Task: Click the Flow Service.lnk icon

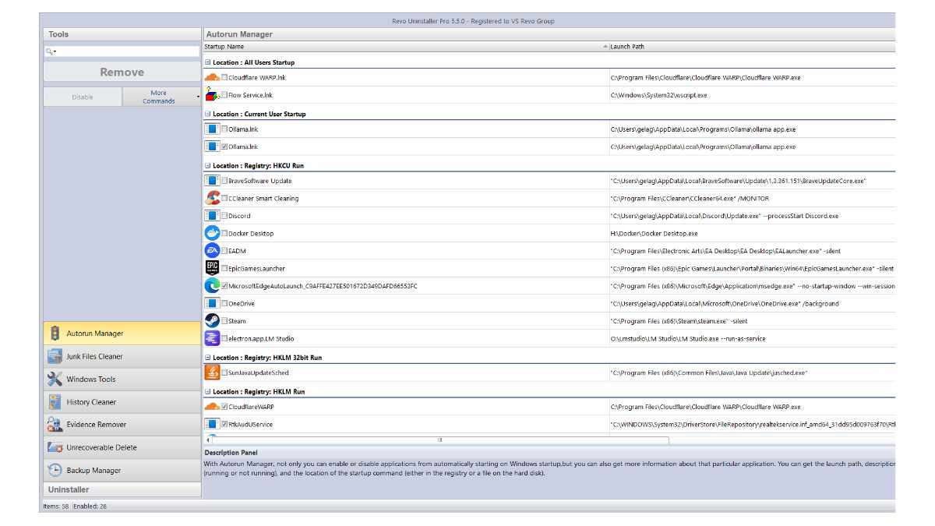Action: [212, 95]
